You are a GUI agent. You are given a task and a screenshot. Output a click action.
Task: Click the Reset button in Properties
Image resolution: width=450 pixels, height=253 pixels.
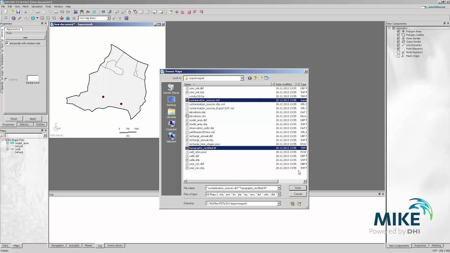point(14,119)
